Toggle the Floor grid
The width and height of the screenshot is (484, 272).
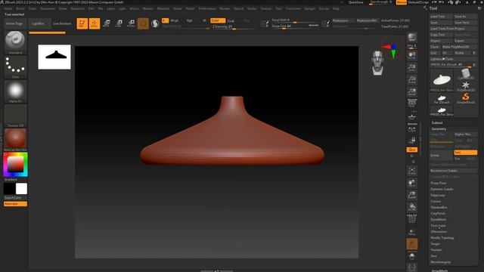[411, 116]
